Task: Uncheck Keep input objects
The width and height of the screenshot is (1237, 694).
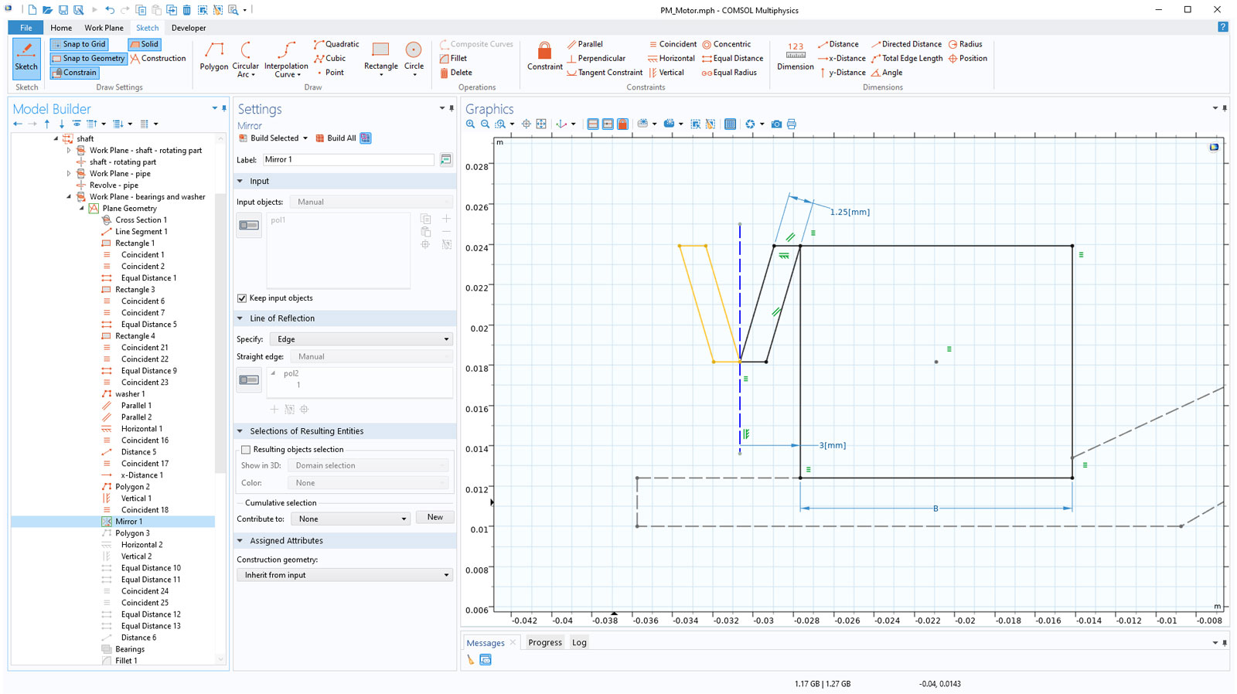Action: pyautogui.click(x=242, y=298)
